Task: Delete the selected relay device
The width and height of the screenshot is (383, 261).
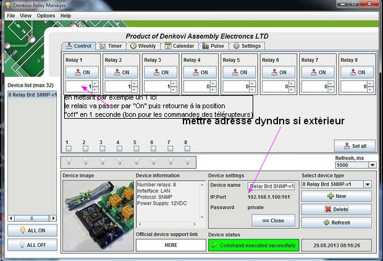Action: pos(337,210)
